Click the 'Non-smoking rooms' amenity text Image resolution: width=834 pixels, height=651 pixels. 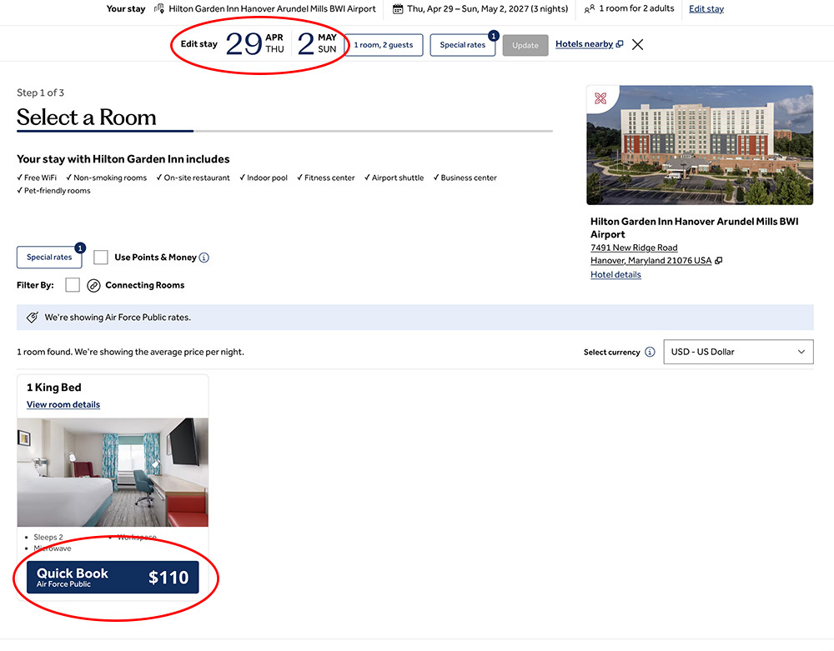[110, 178]
